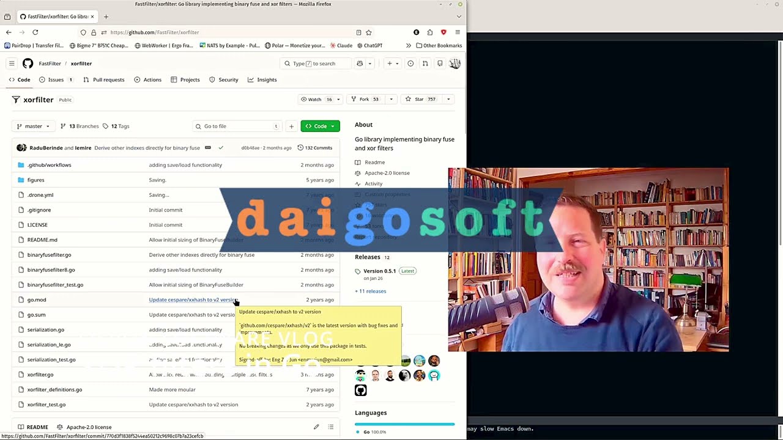Open GitHub Copilot chat icon
The width and height of the screenshot is (783, 440).
pos(360,64)
